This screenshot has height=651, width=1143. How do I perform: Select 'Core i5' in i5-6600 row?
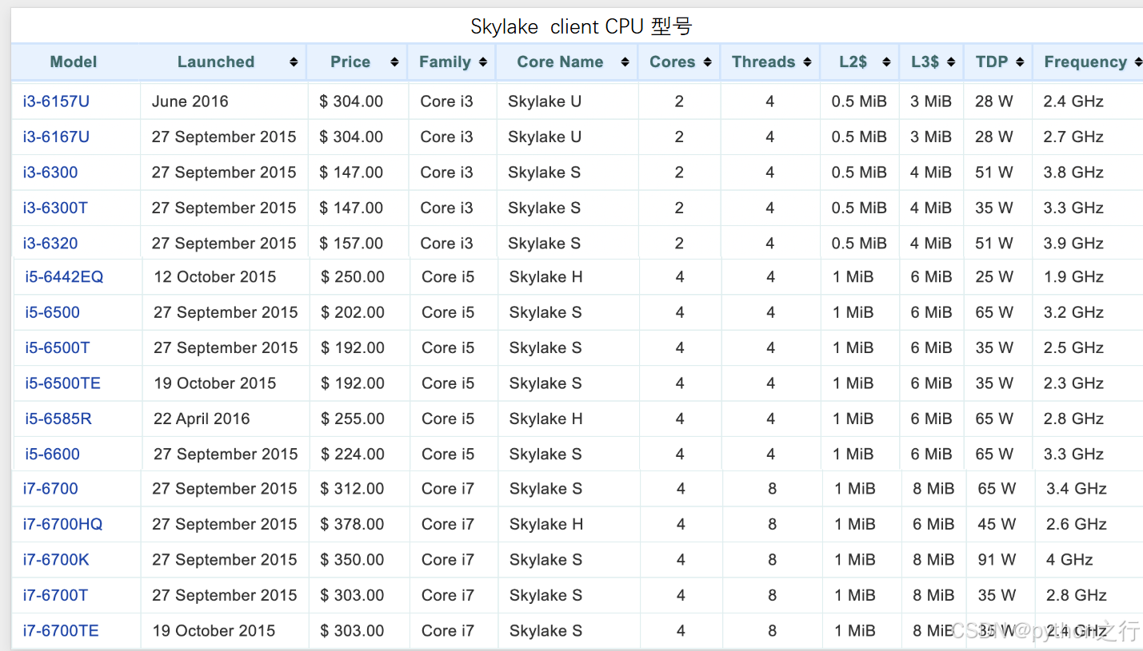tap(448, 455)
